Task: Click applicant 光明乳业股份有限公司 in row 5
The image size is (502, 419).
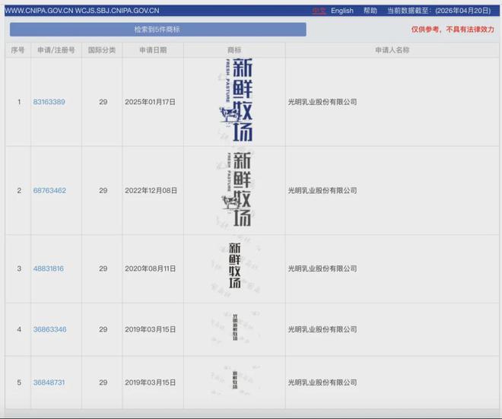Action: 322,382
